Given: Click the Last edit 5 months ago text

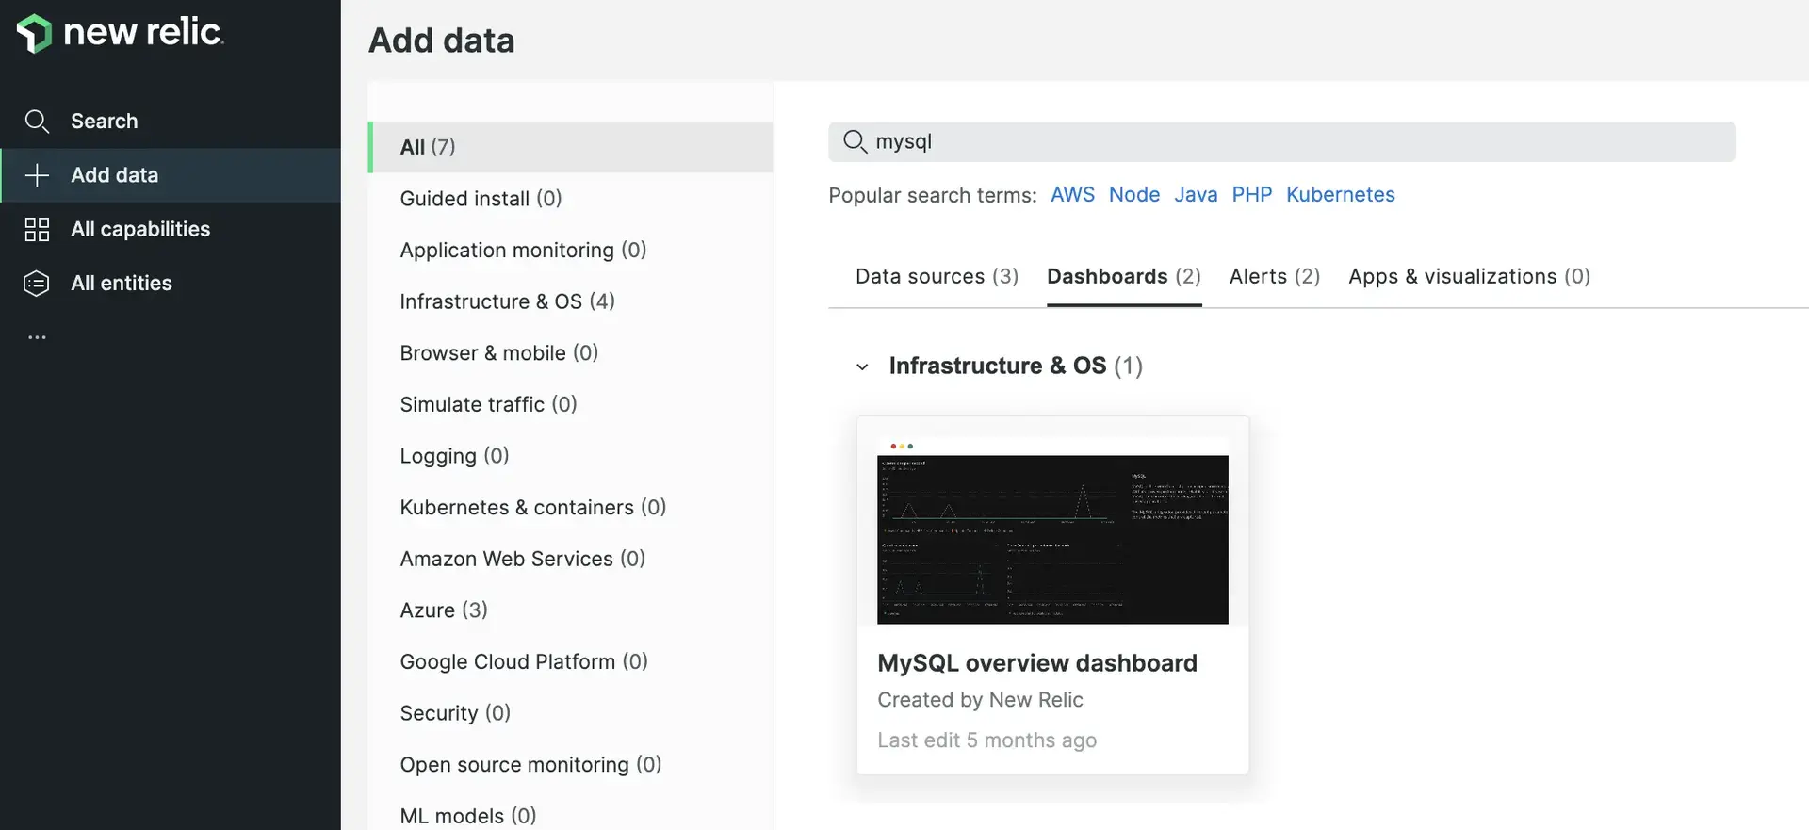Looking at the screenshot, I should click(986, 740).
